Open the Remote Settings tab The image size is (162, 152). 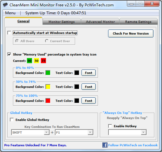[138, 22]
